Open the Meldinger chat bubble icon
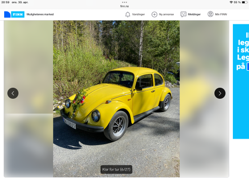 pos(183,14)
